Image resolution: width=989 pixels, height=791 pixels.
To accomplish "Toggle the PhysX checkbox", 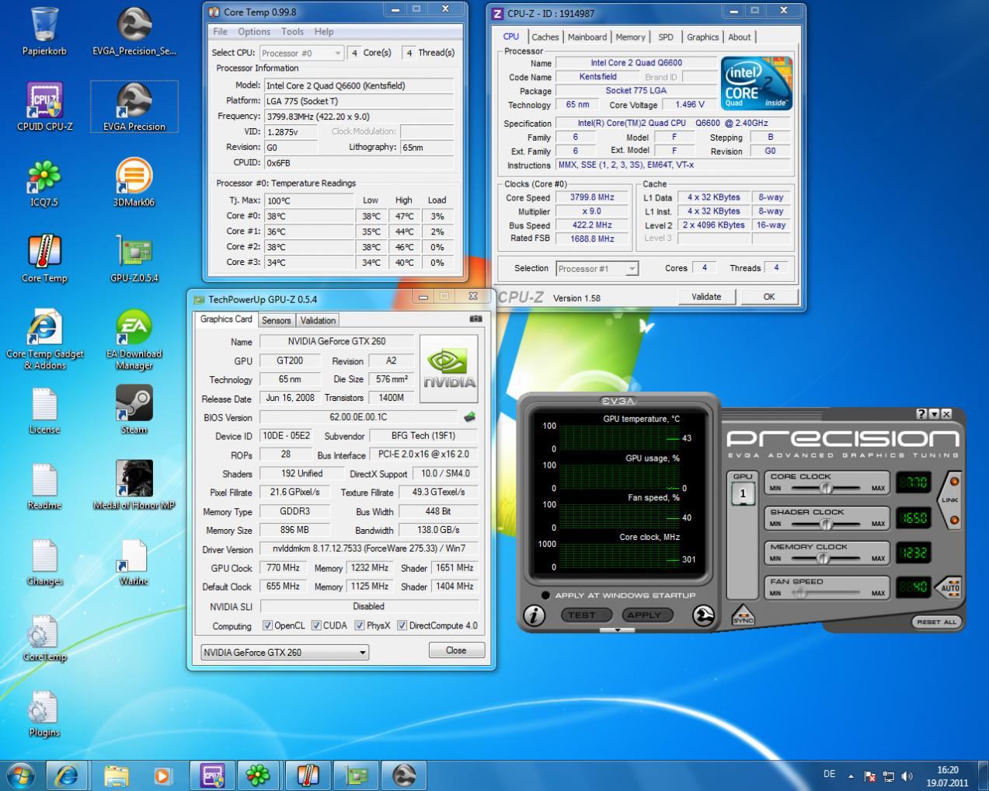I will coord(360,625).
